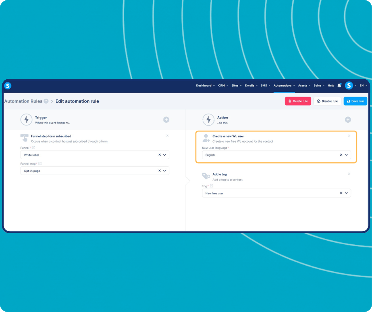Image resolution: width=372 pixels, height=312 pixels.
Task: Open the Sales menu
Action: 319,86
